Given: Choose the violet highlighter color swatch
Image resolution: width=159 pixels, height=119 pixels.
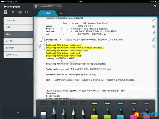Looking at the screenshot, I should (x=147, y=103).
